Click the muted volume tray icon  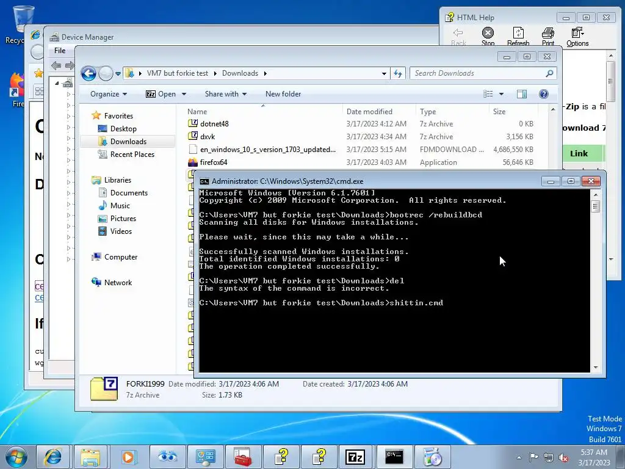[x=563, y=457]
